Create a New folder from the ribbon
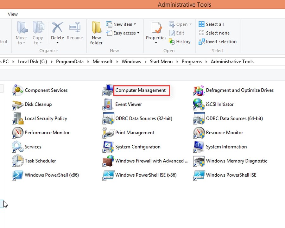 click(x=96, y=33)
